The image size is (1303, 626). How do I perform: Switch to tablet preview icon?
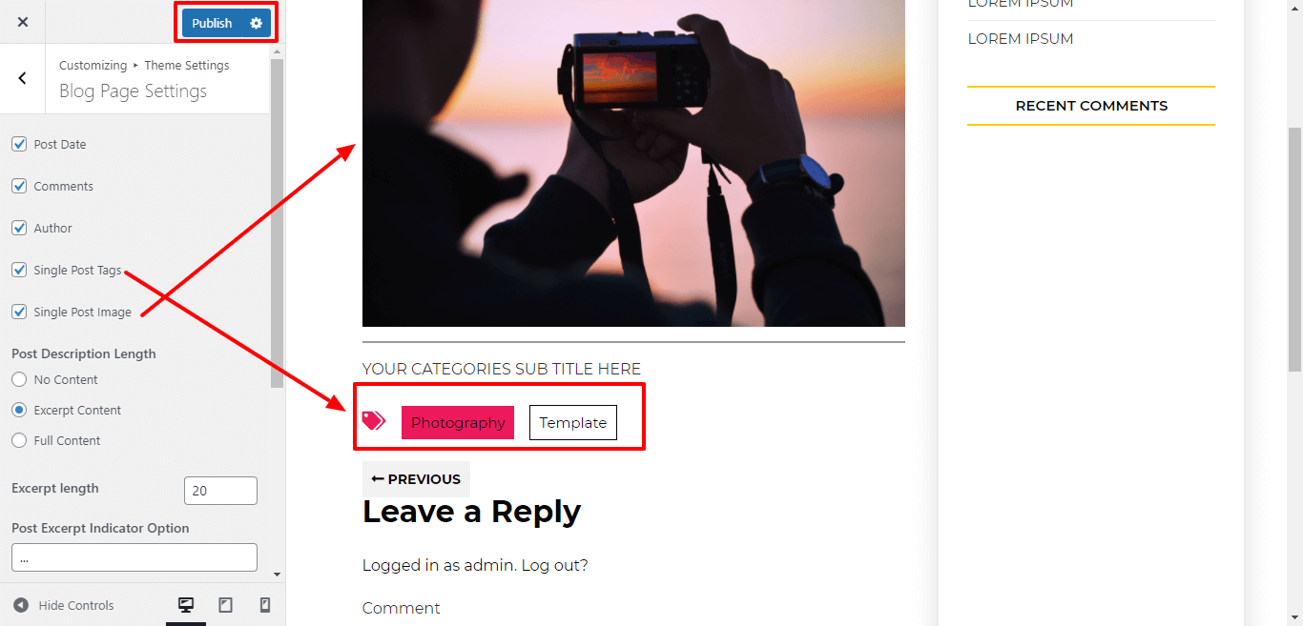pyautogui.click(x=225, y=605)
